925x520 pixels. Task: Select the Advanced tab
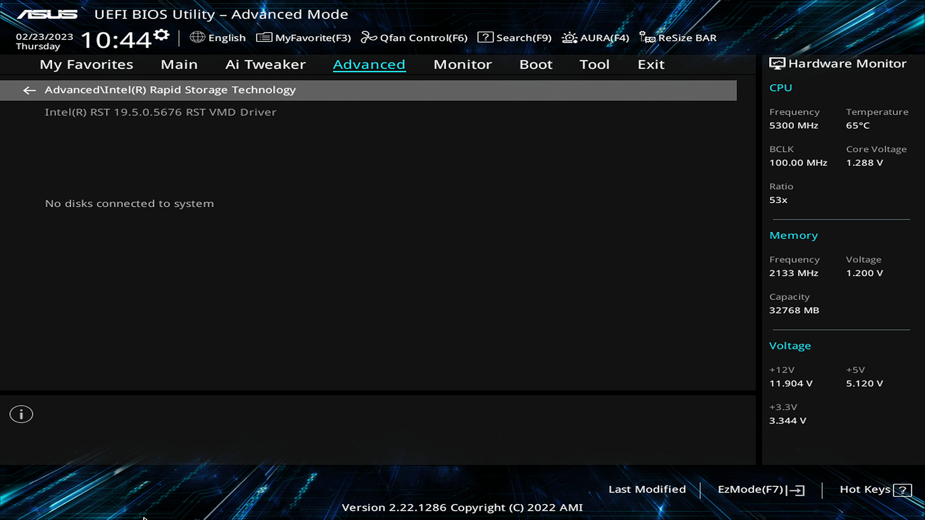pyautogui.click(x=369, y=65)
